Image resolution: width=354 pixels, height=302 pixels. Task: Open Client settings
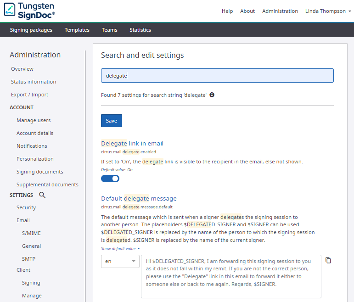pyautogui.click(x=23, y=270)
